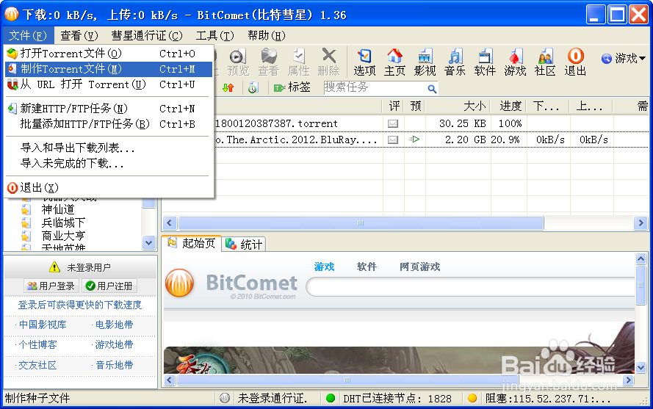
Task: Click the up/down arrows icon in second toolbar
Action: pos(228,88)
